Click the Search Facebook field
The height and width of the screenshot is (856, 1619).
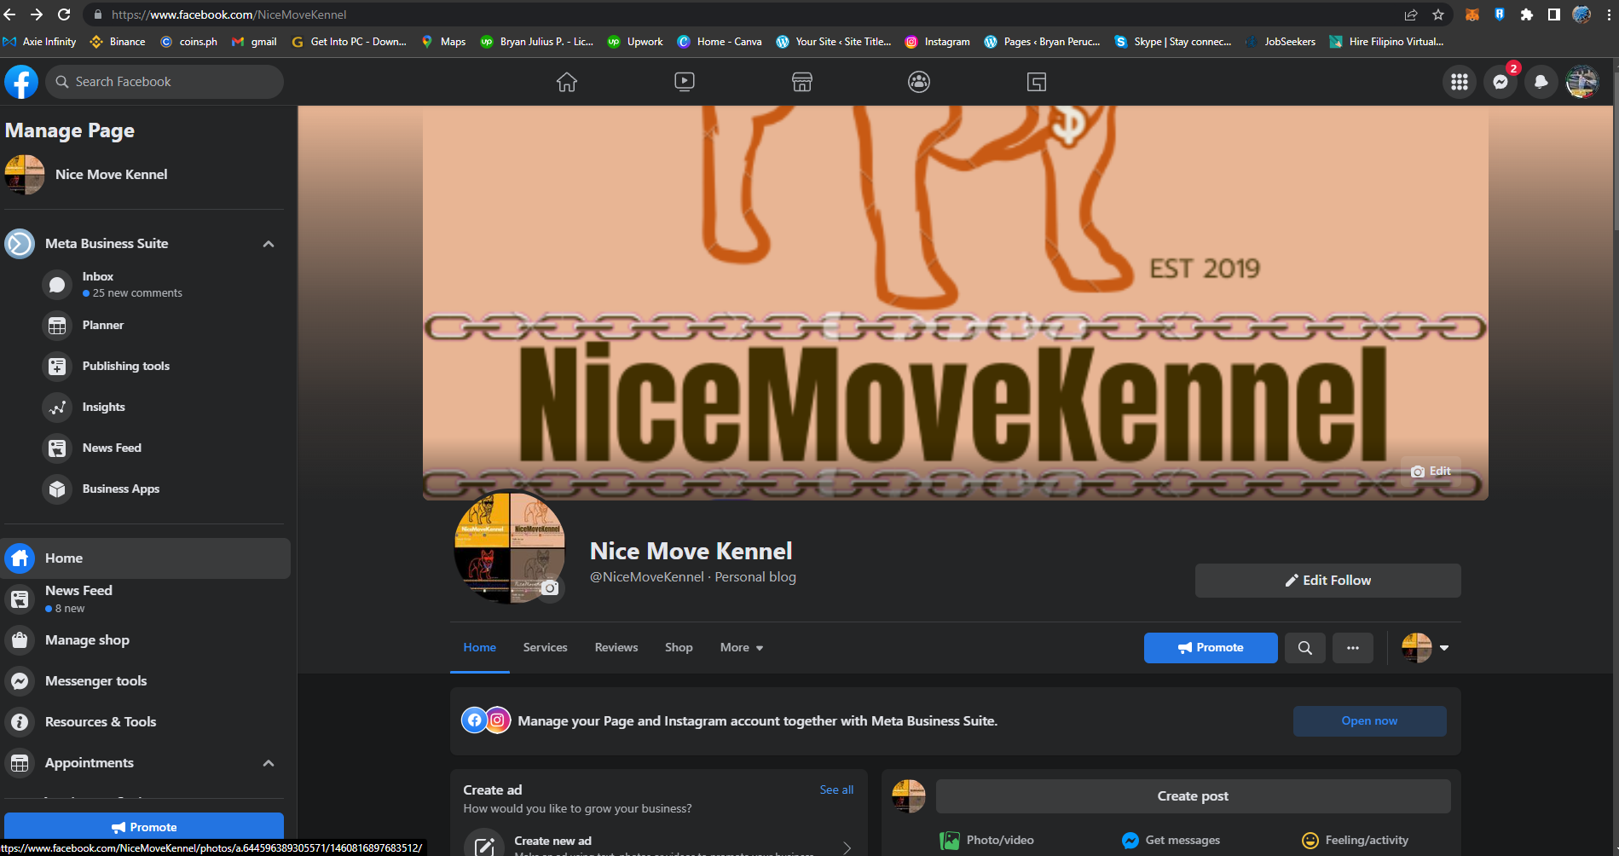pos(165,82)
